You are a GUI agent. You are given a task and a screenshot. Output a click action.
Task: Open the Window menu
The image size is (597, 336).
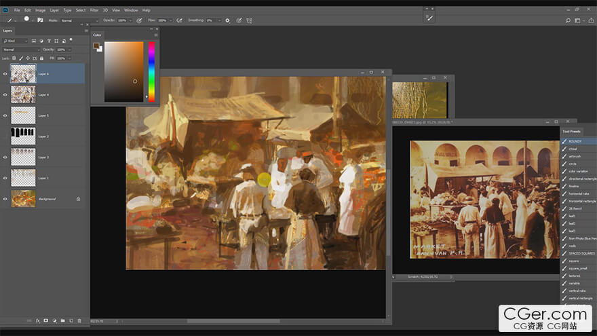[131, 10]
